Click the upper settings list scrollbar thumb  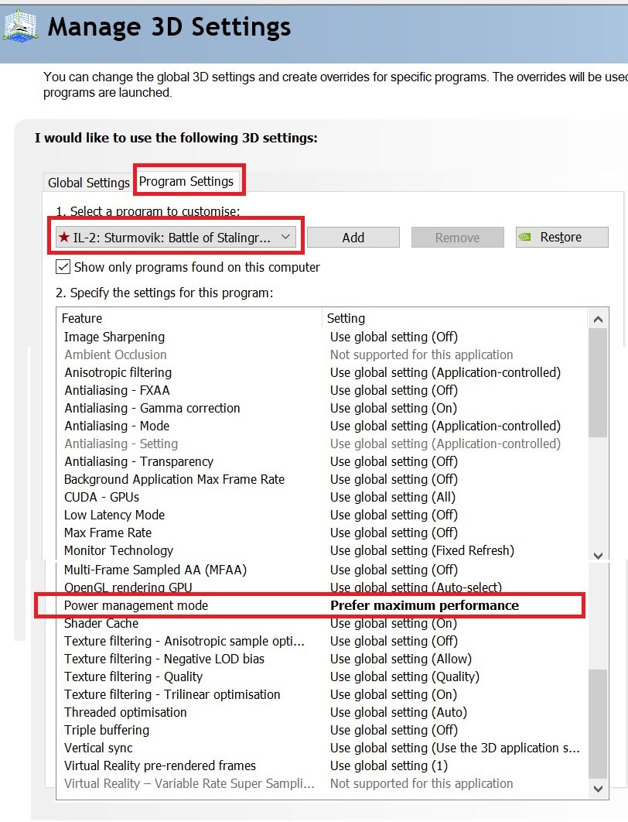598,382
